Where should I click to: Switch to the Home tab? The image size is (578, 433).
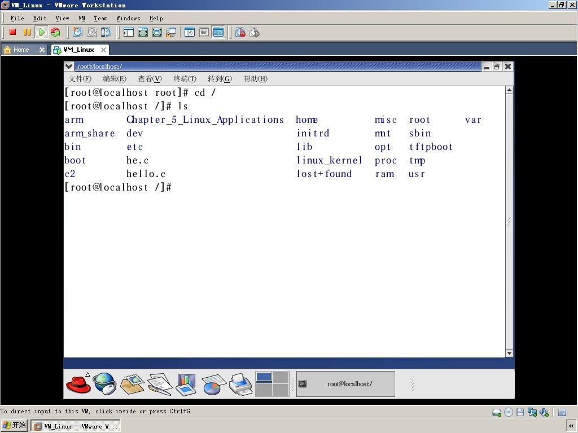point(21,50)
